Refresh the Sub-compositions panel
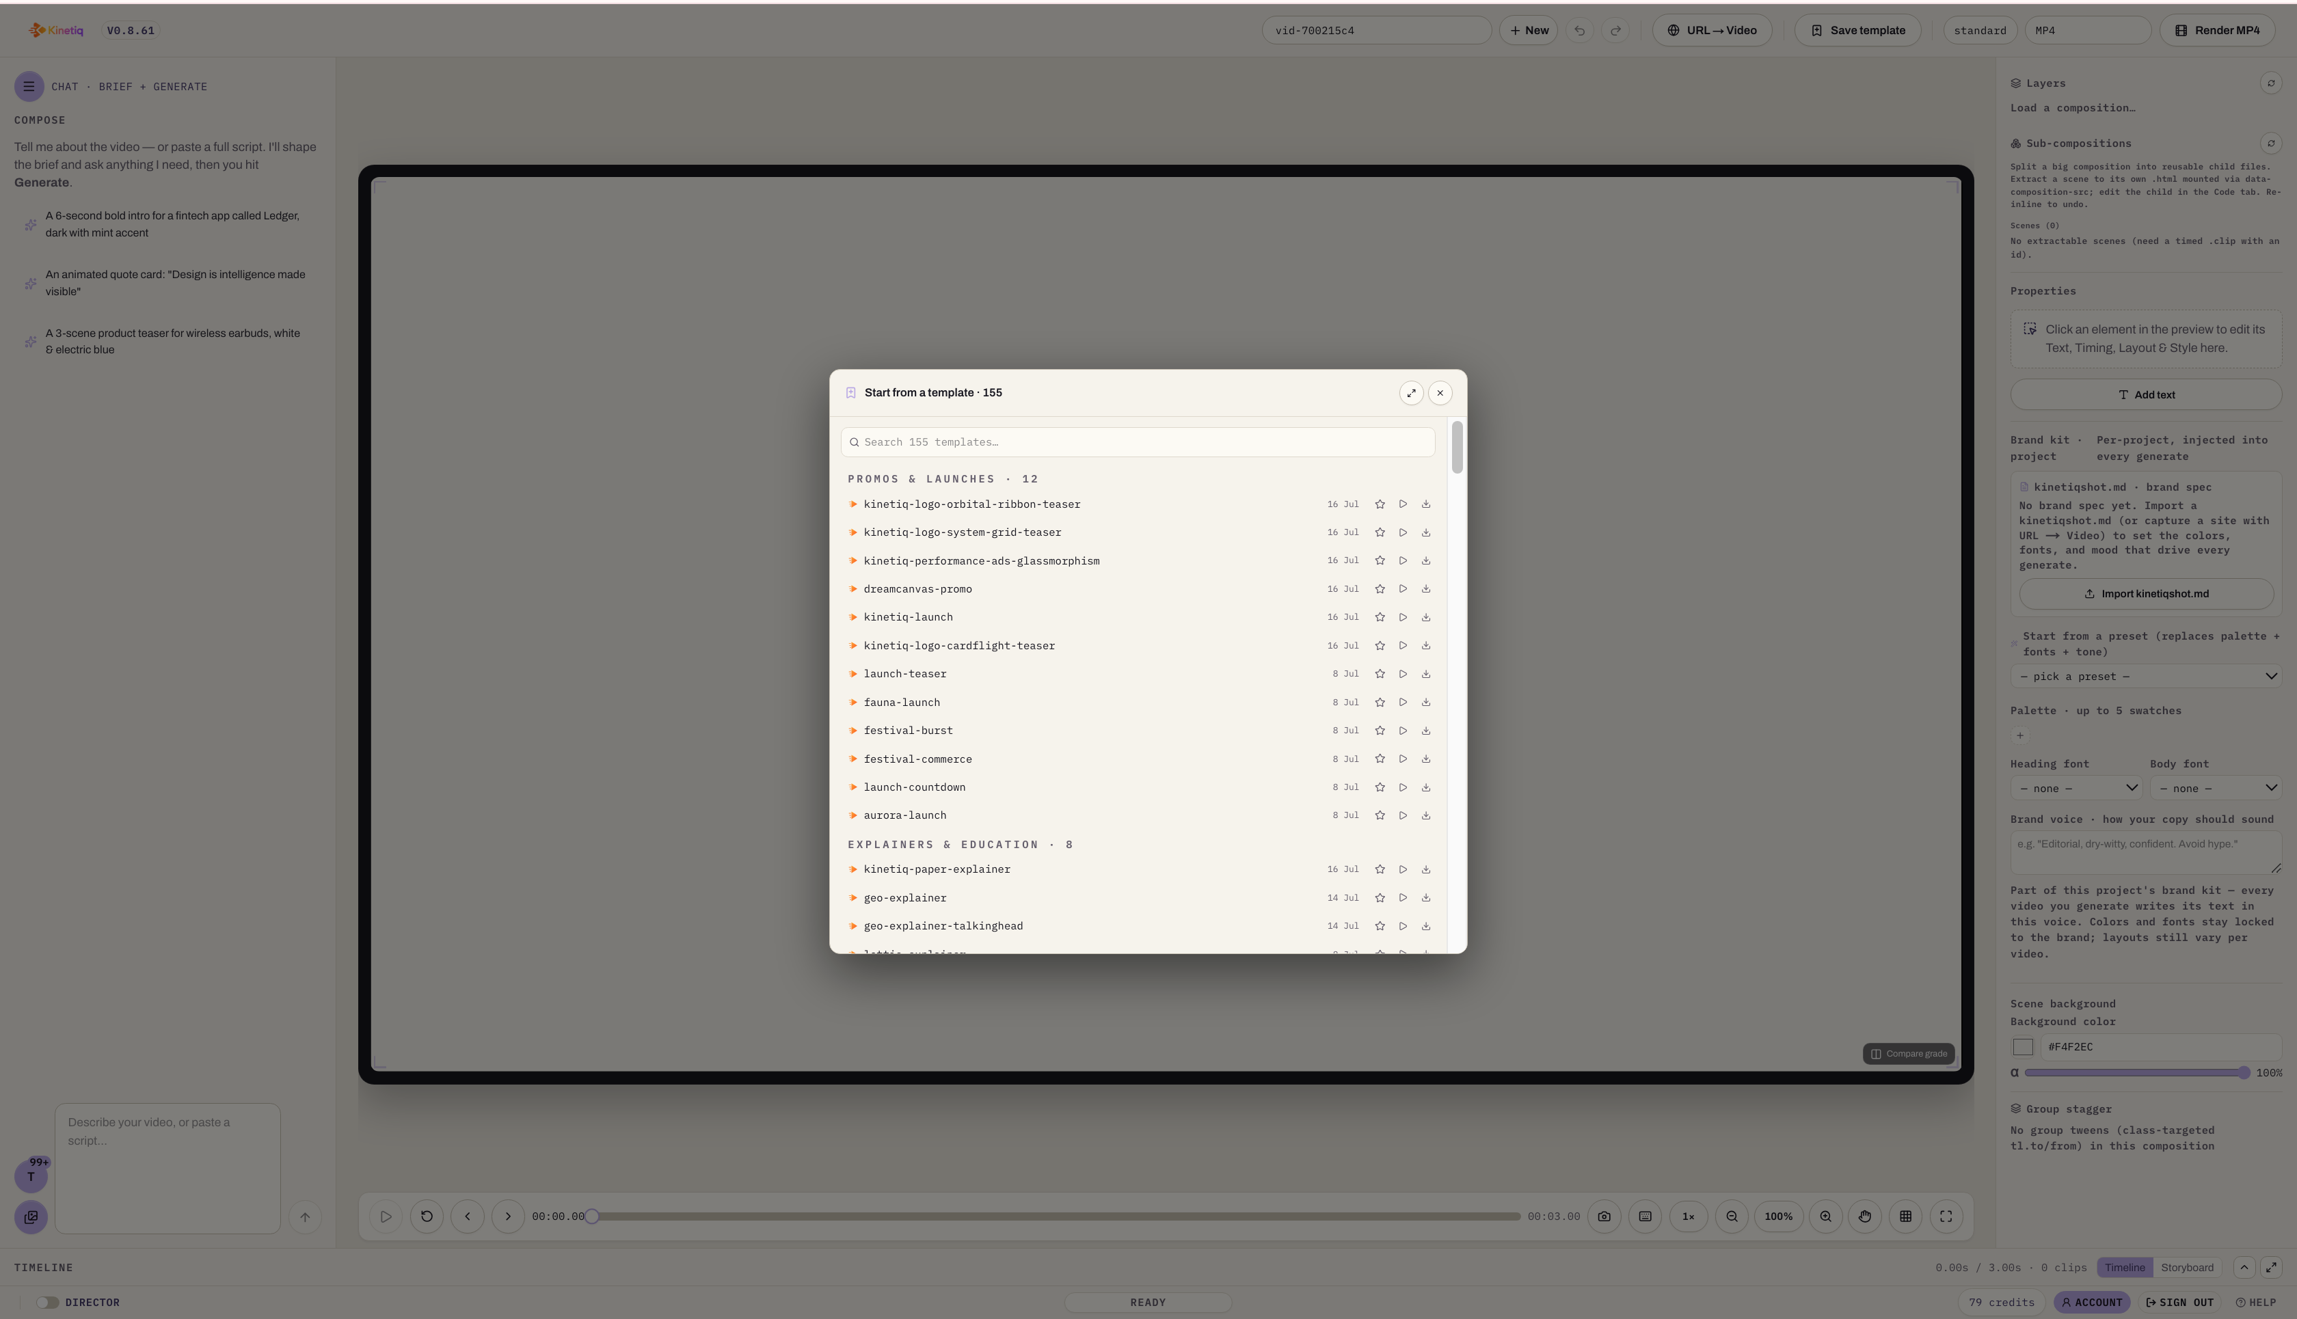This screenshot has height=1319, width=2297. (x=2271, y=143)
